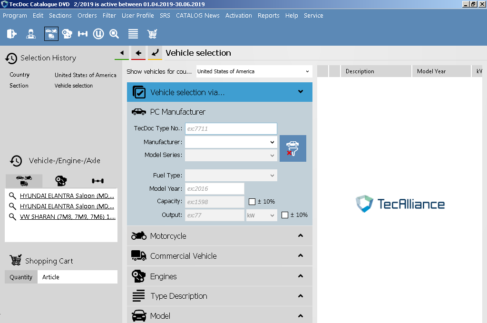Click the Vehicle-/Engine-/Axle history icon

click(16, 161)
